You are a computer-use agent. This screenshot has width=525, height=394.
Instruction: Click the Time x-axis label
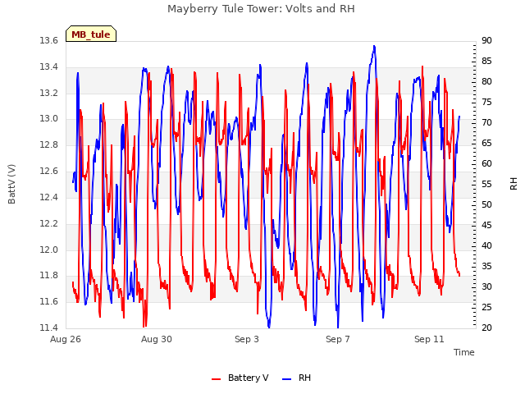point(463,352)
